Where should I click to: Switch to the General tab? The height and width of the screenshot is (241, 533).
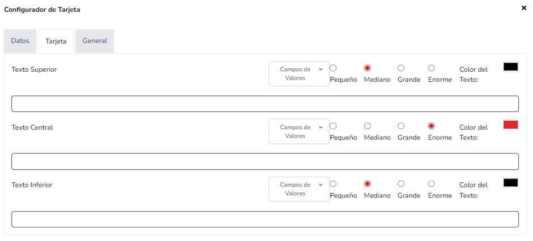coord(95,41)
